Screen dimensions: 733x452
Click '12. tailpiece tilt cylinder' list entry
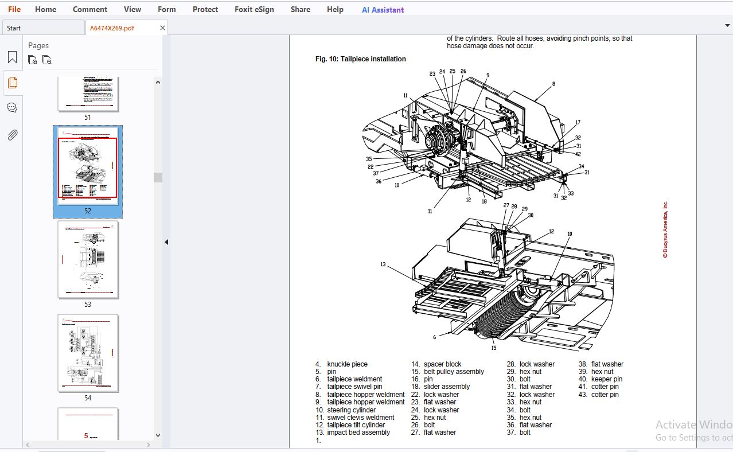point(350,425)
